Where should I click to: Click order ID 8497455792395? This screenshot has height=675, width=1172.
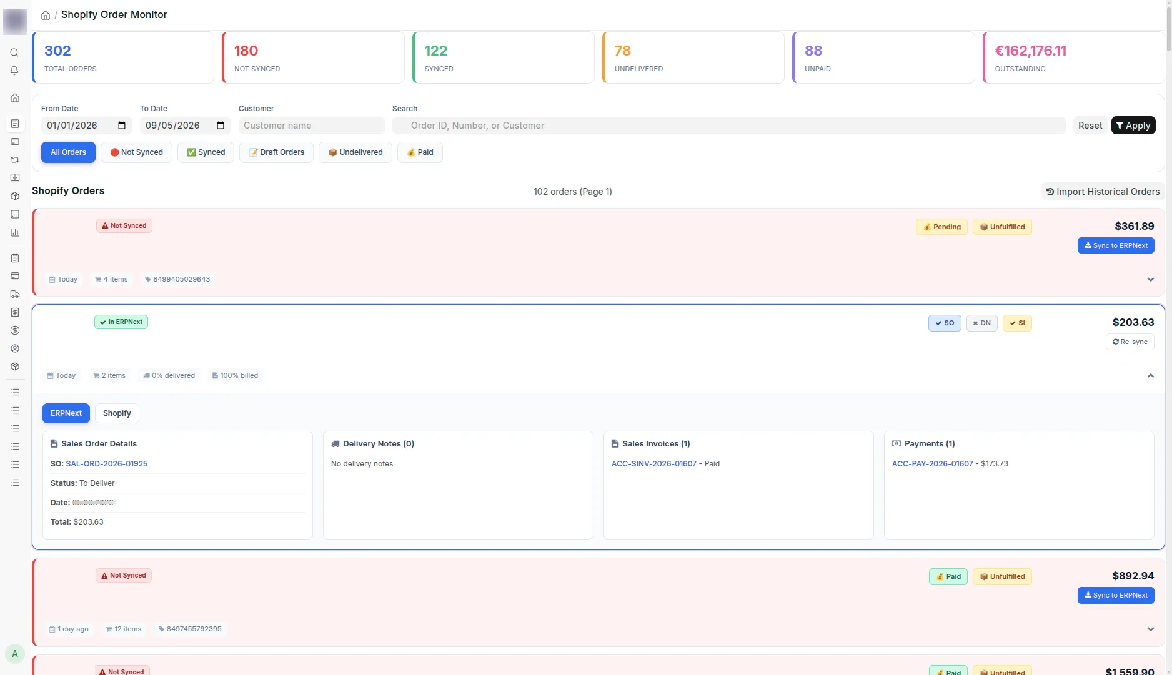pyautogui.click(x=191, y=629)
